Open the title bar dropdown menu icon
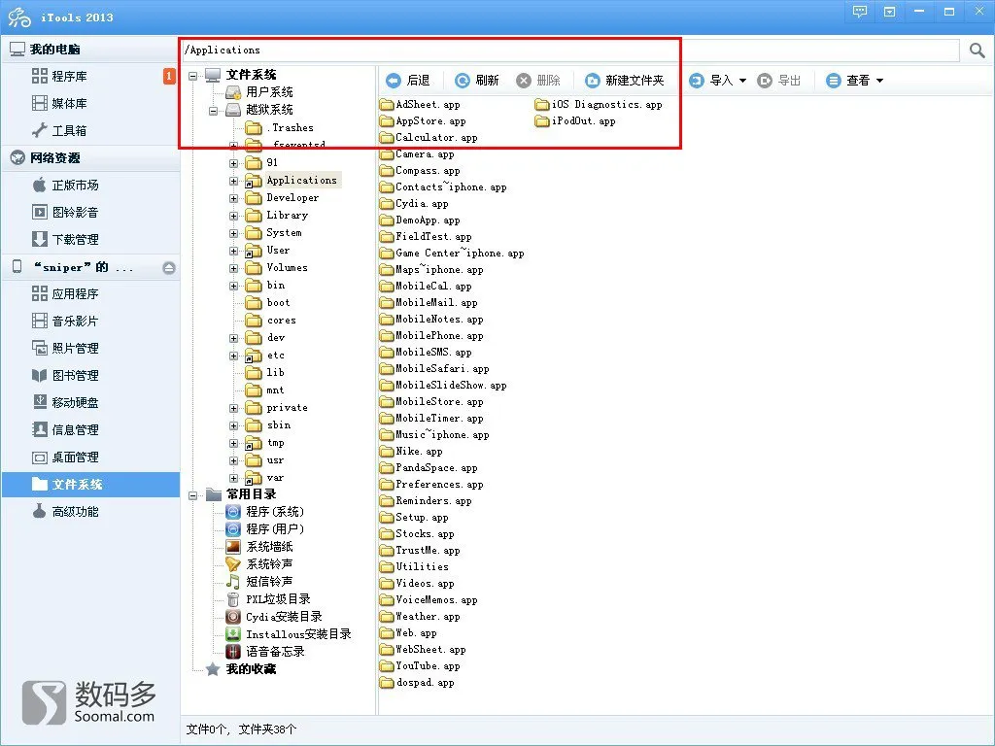 click(890, 12)
